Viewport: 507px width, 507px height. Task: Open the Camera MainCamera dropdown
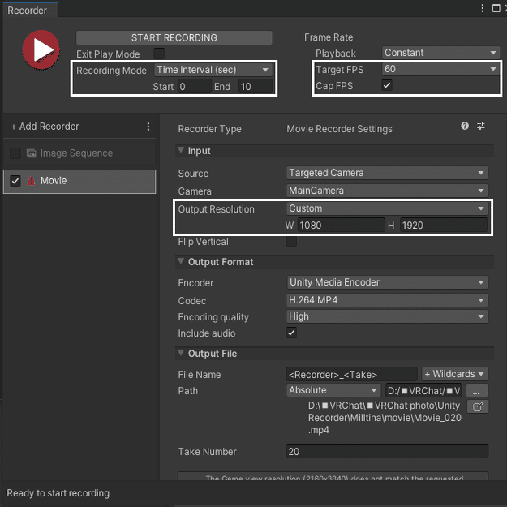[x=387, y=191]
